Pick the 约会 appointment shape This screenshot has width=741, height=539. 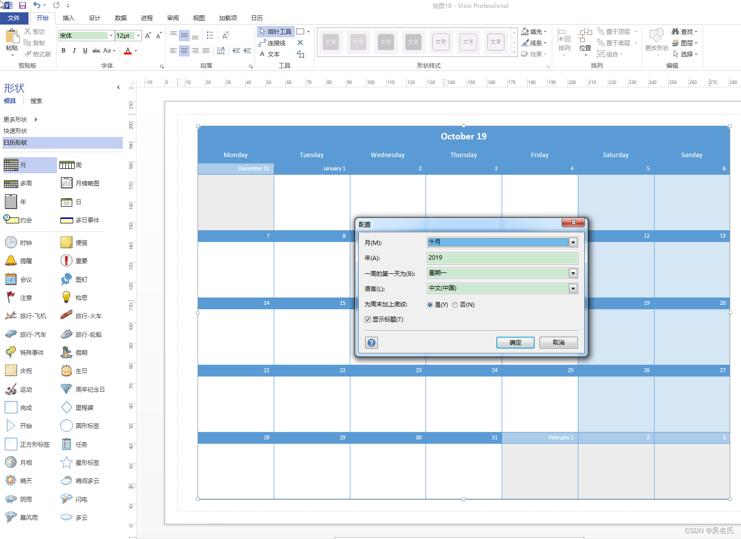click(x=18, y=220)
